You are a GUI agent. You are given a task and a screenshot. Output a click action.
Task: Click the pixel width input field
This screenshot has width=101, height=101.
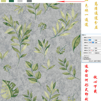[91, 40]
